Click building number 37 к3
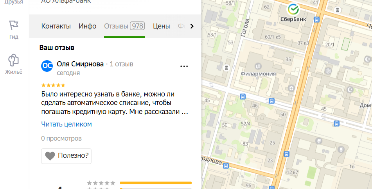The image size is (372, 189). [303, 43]
